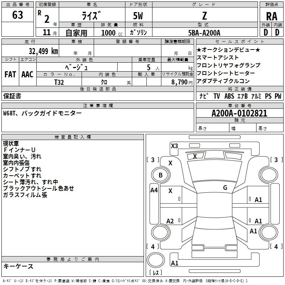
Task: Select the X3 damage mark
Action: pyautogui.click(x=174, y=146)
